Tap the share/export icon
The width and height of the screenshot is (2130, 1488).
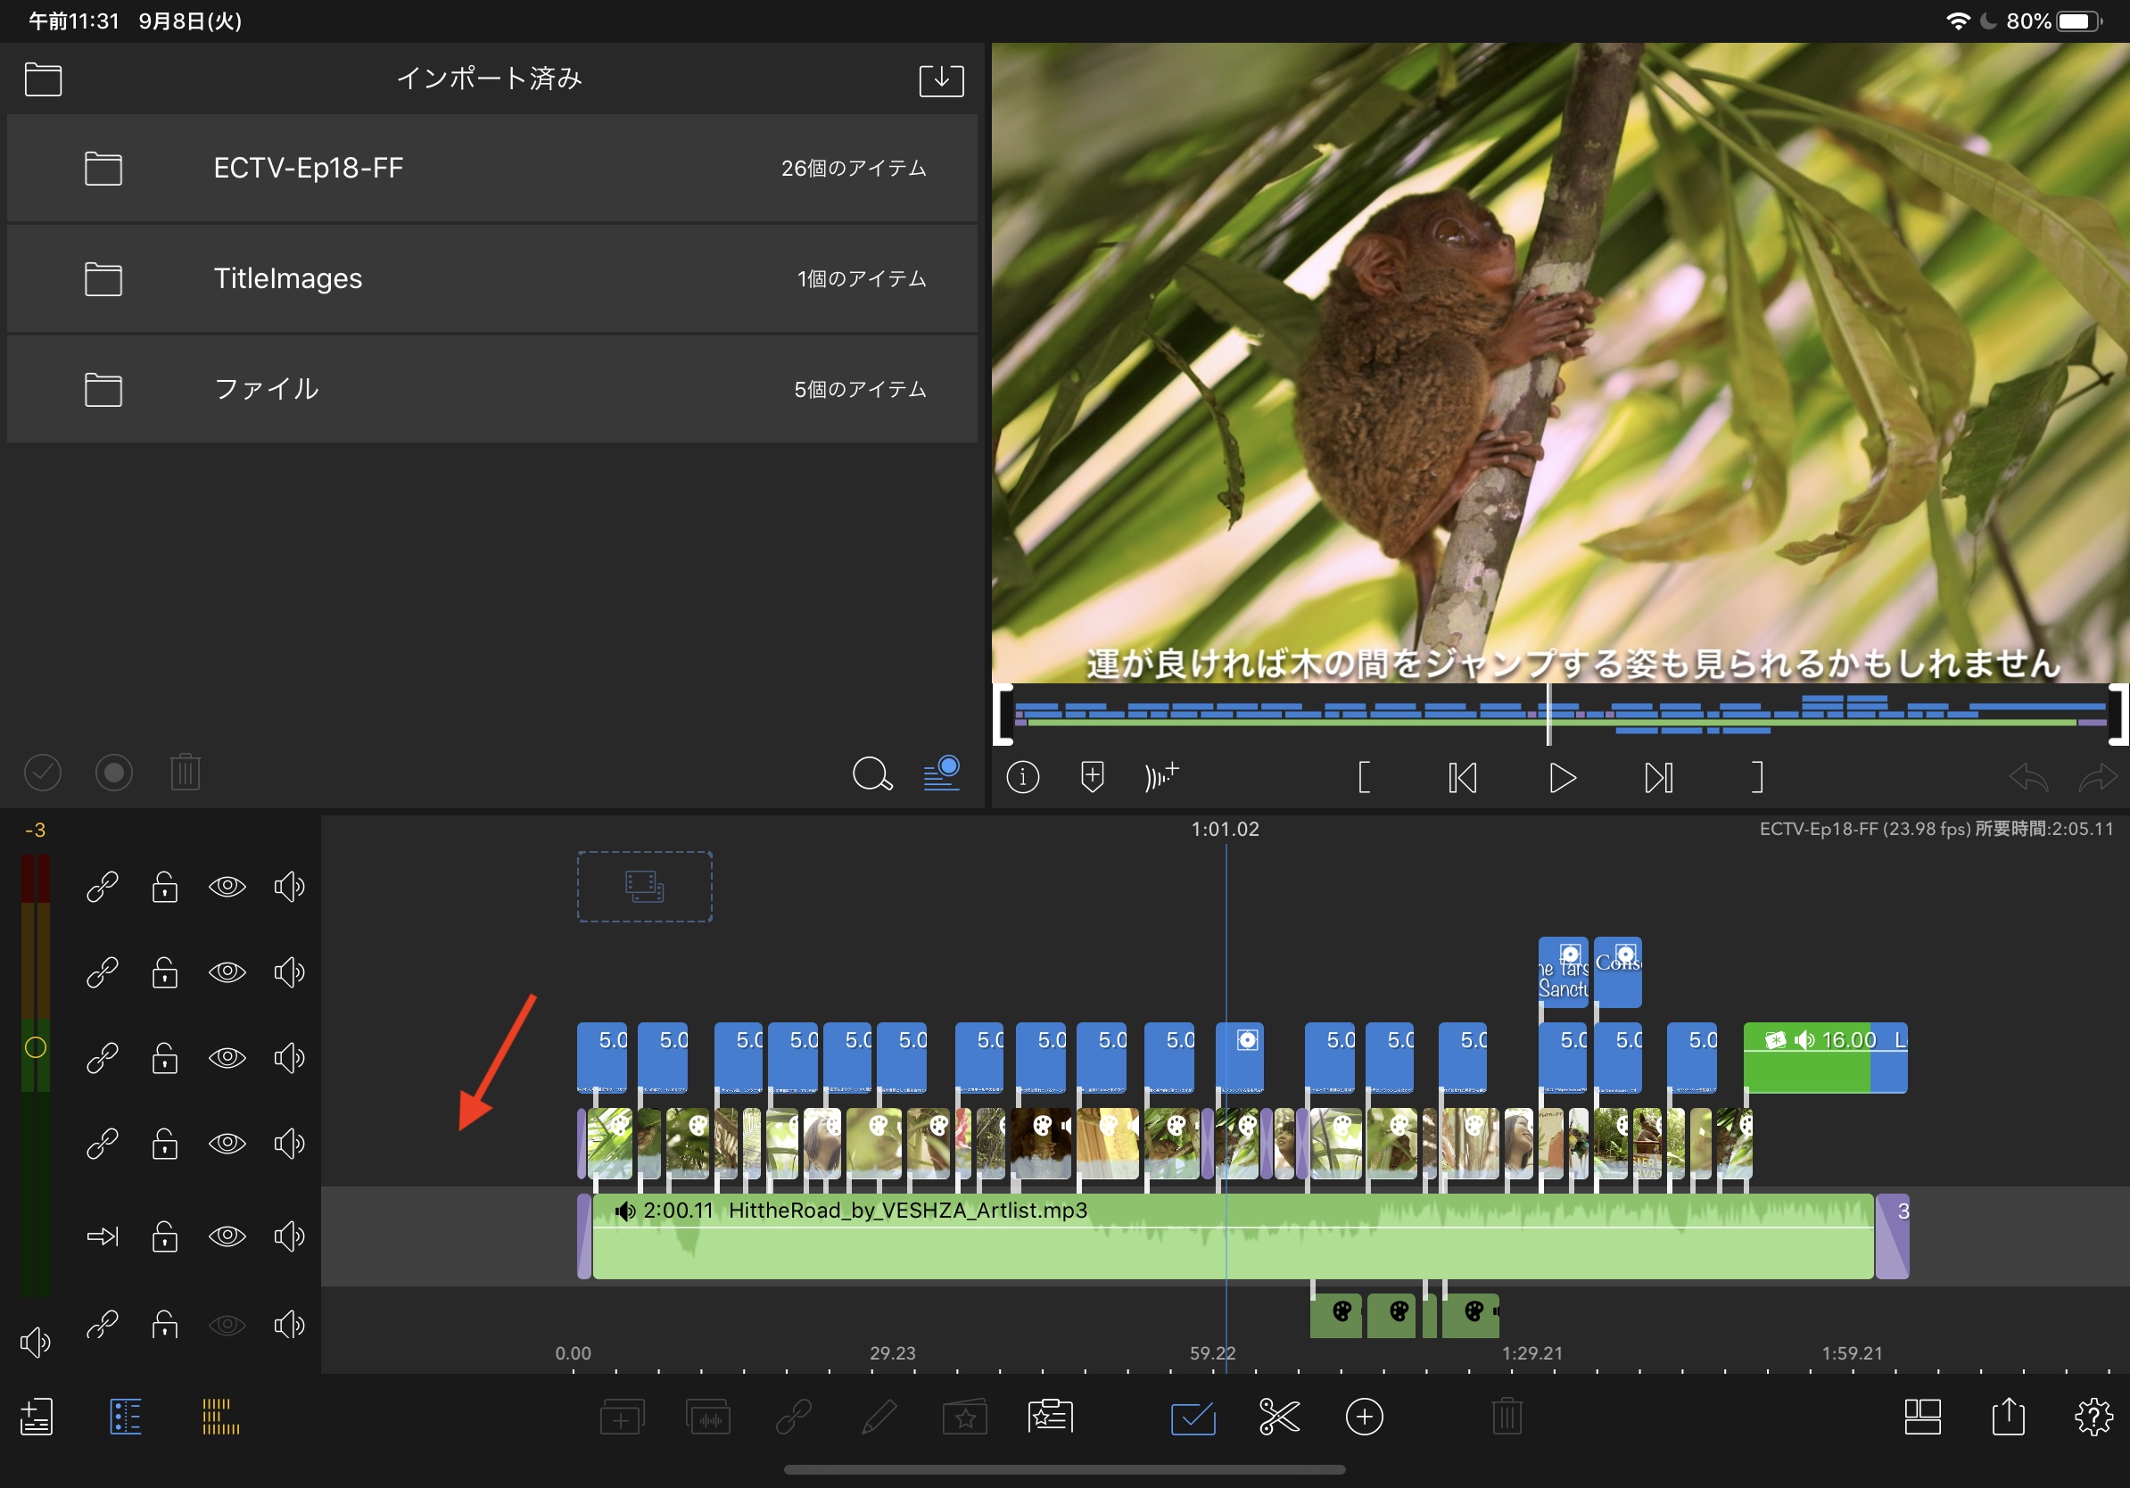click(2009, 1417)
